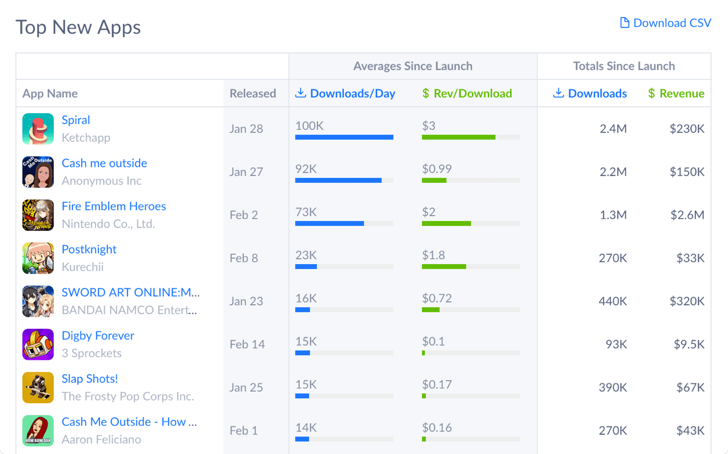This screenshot has width=728, height=454.
Task: Open the Digby Forever link
Action: point(98,335)
